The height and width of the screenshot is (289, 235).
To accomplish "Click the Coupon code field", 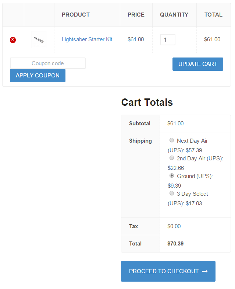I will tap(48, 63).
